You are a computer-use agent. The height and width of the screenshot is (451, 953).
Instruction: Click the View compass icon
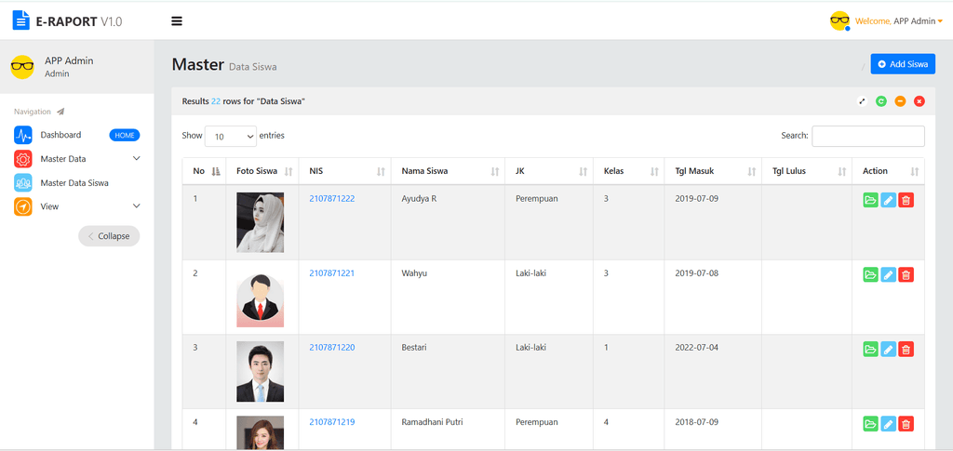(23, 206)
